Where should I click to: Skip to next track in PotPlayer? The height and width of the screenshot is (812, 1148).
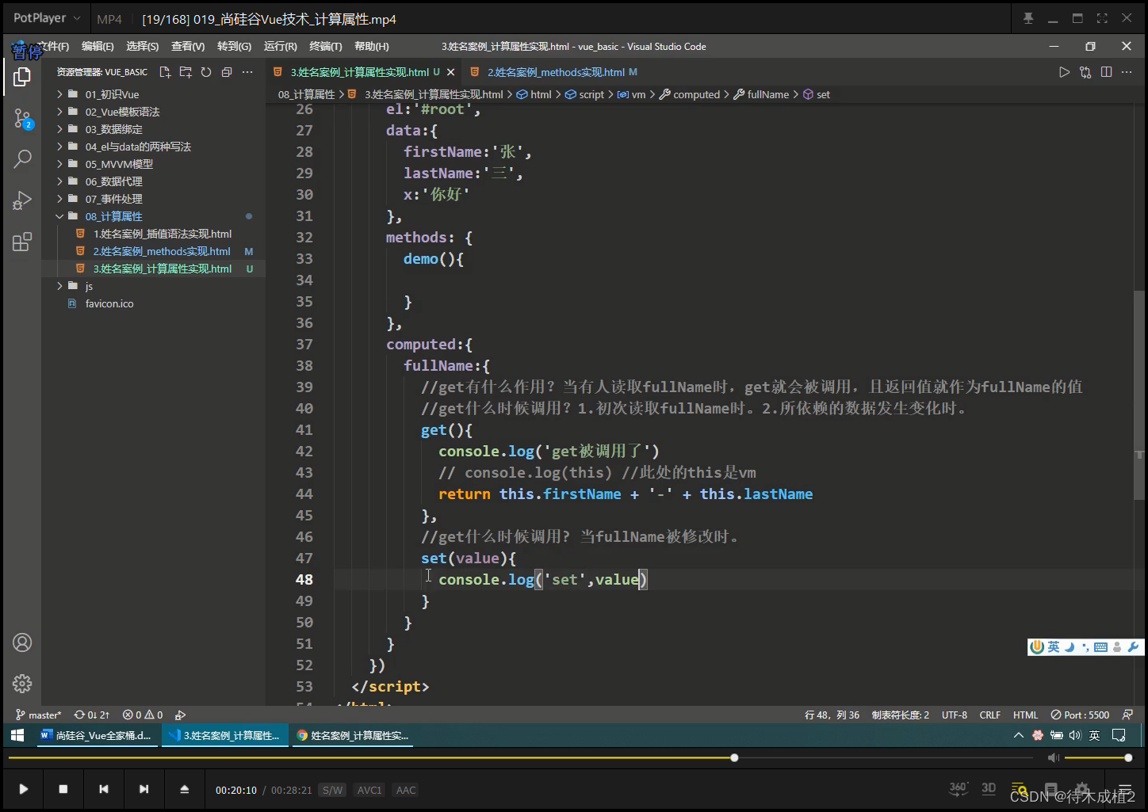[x=143, y=789]
